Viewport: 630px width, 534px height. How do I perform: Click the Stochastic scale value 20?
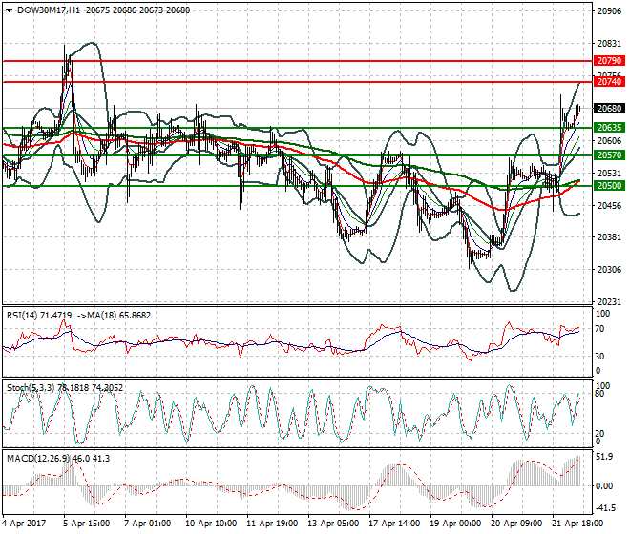tap(599, 434)
